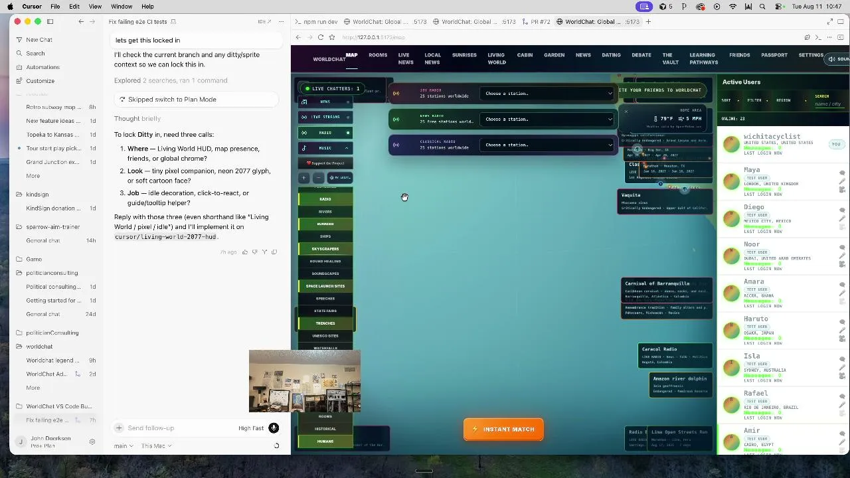Open Customize in the Cursor sidebar
The height and width of the screenshot is (478, 850).
tap(40, 81)
